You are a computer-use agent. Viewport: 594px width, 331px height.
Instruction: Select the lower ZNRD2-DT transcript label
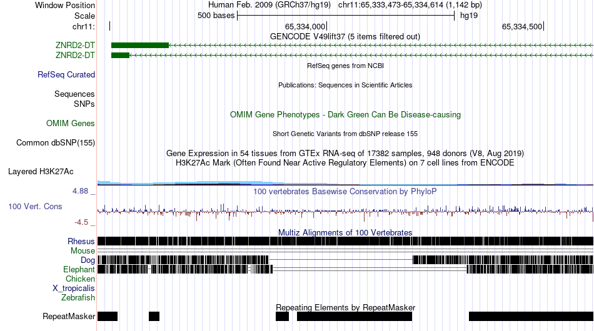point(75,55)
